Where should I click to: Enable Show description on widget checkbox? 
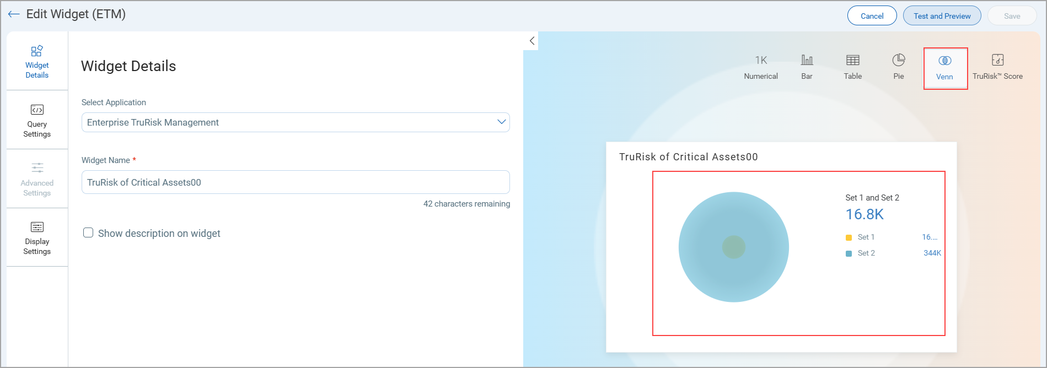click(x=88, y=232)
